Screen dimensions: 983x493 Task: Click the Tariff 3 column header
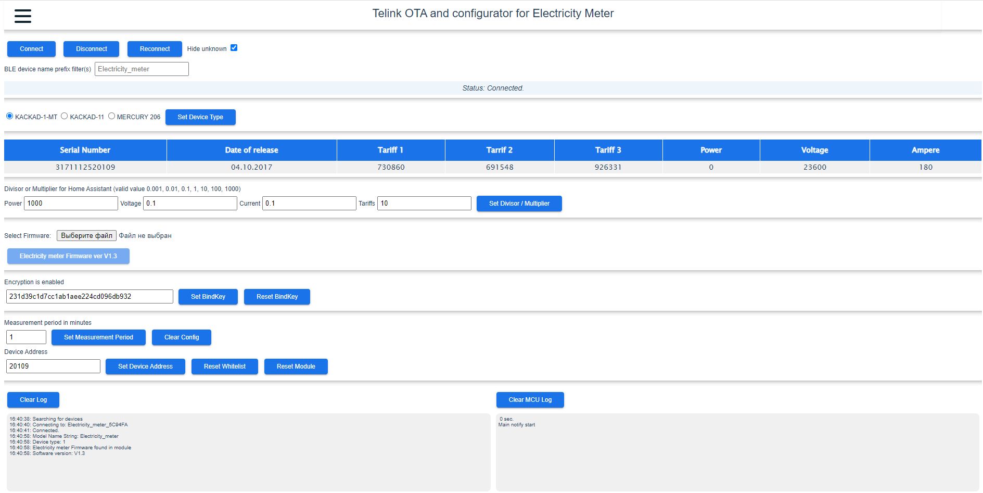tap(608, 150)
